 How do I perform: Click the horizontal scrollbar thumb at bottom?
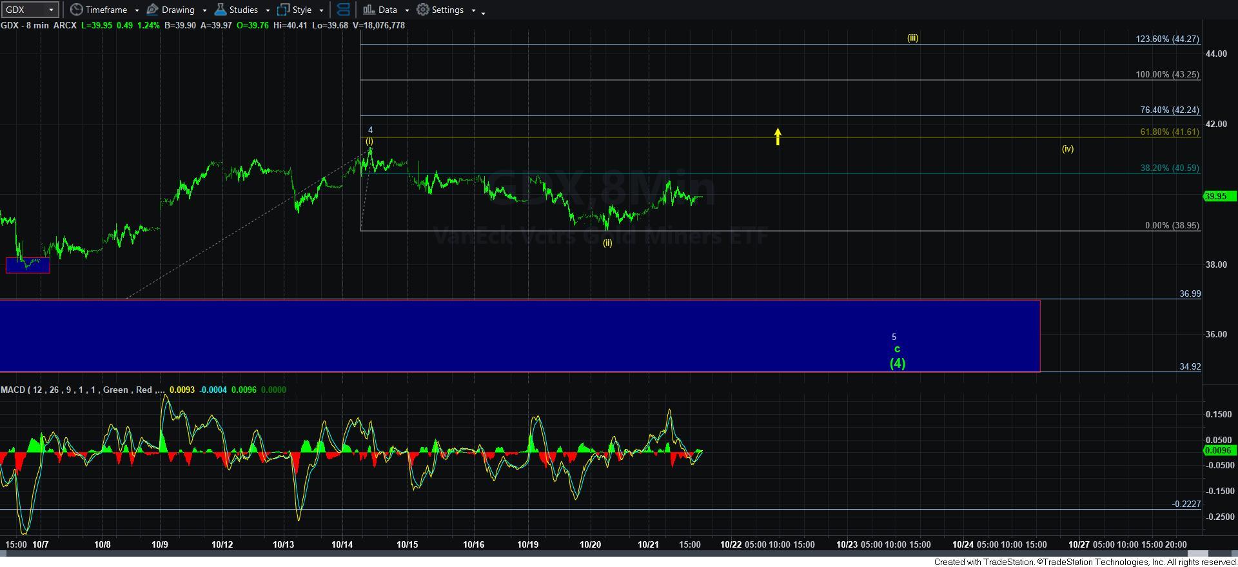coord(1198,554)
